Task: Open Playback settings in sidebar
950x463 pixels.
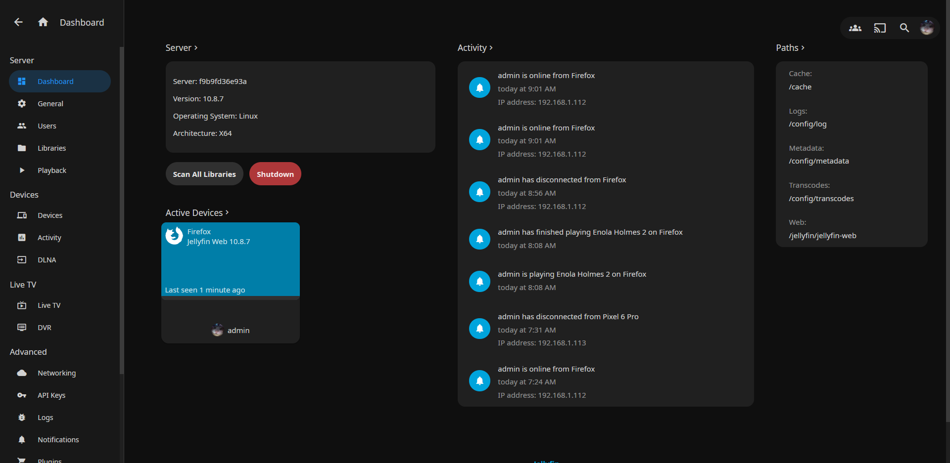Action: (x=51, y=170)
